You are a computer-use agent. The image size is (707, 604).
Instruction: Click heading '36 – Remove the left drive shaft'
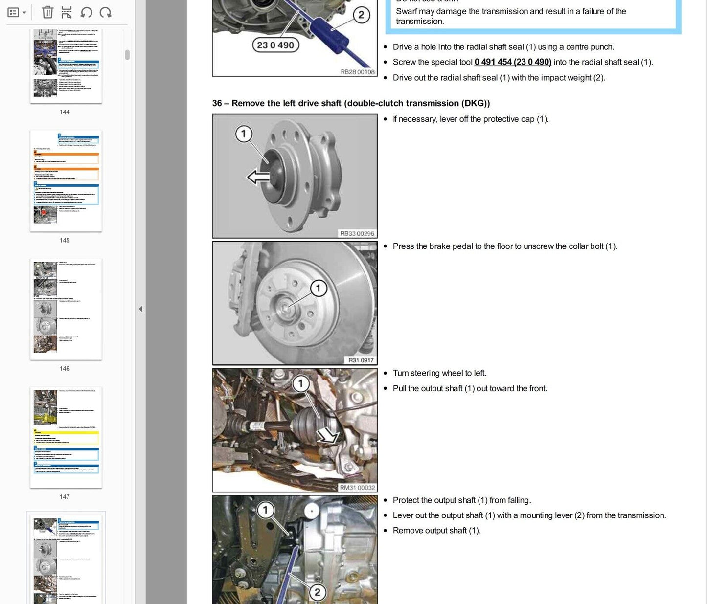click(x=351, y=103)
